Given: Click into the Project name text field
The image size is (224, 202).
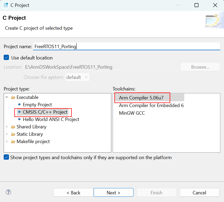Looking at the screenshot, I should [126, 47].
